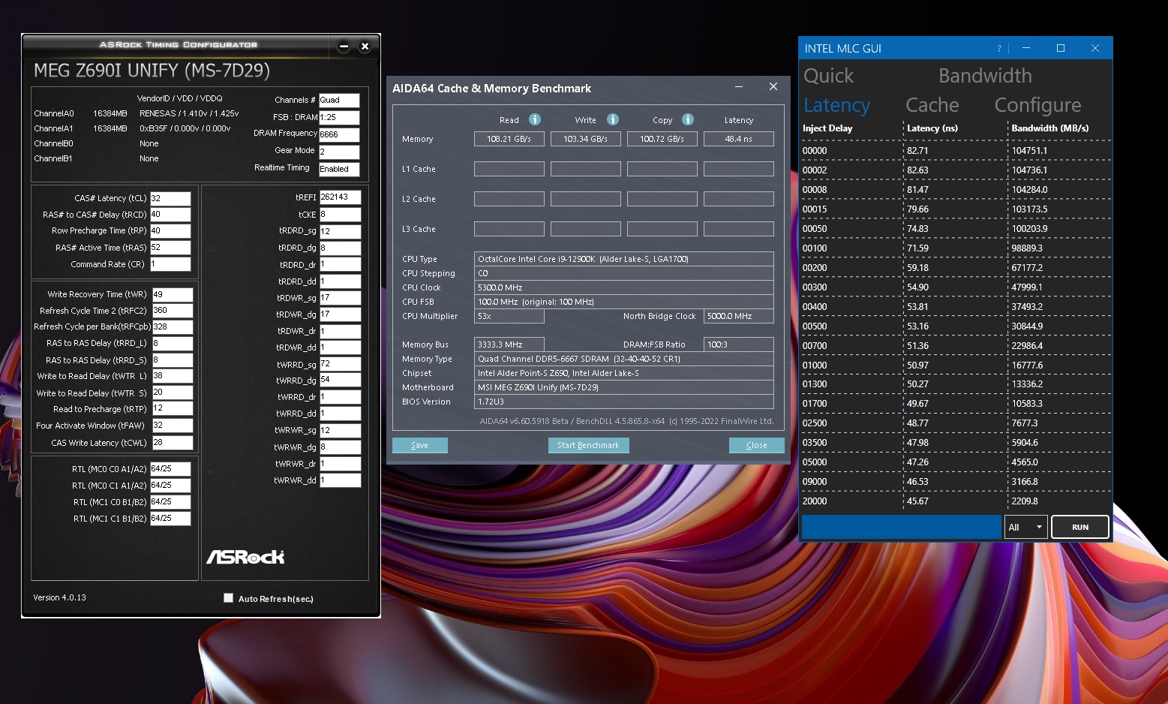Click the tWRRD_sg value field
1168x704 pixels.
click(x=340, y=364)
